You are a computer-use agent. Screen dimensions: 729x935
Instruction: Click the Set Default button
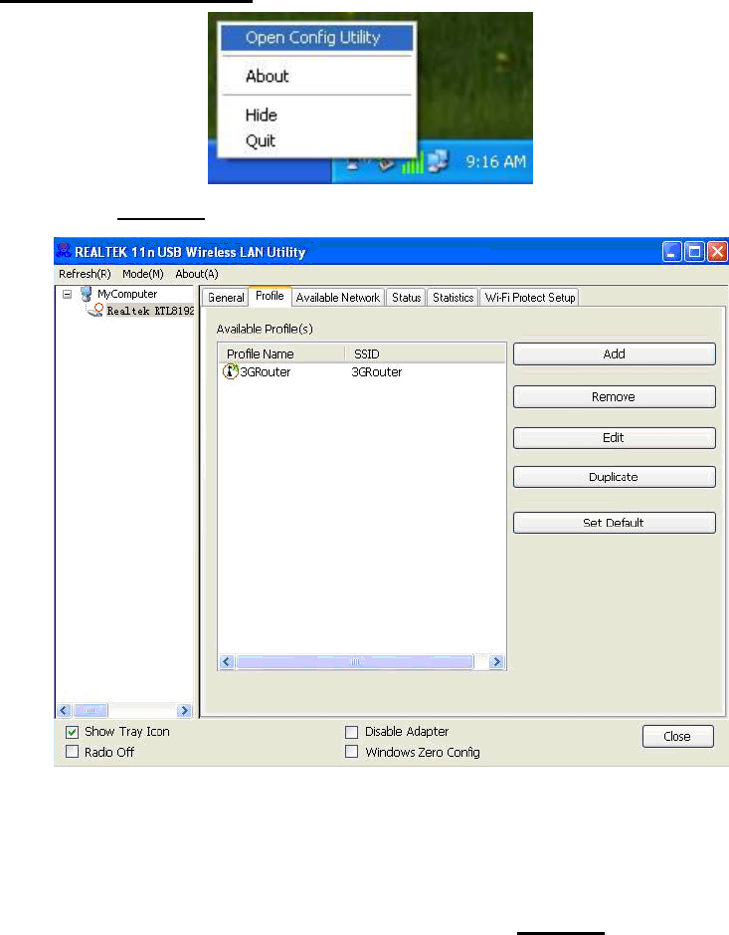(614, 523)
